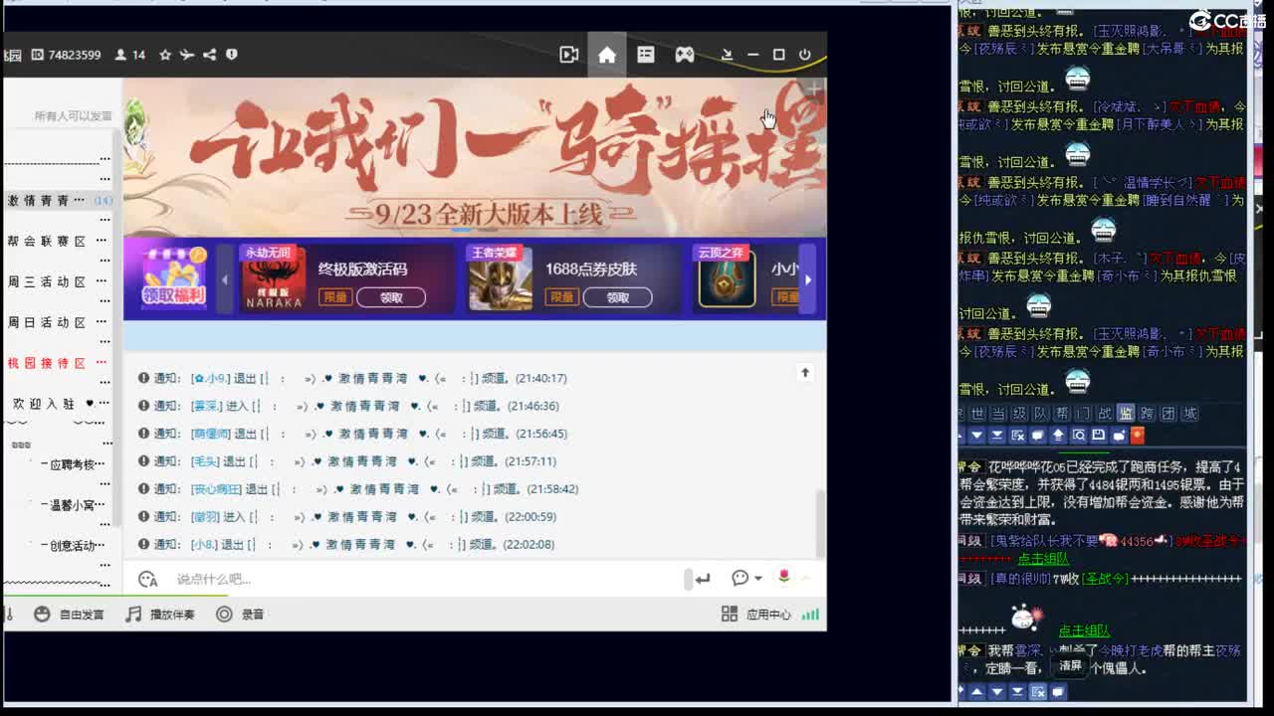This screenshot has height=716, width=1274.
Task: Click the airplane icon beside the star
Action: [x=186, y=55]
